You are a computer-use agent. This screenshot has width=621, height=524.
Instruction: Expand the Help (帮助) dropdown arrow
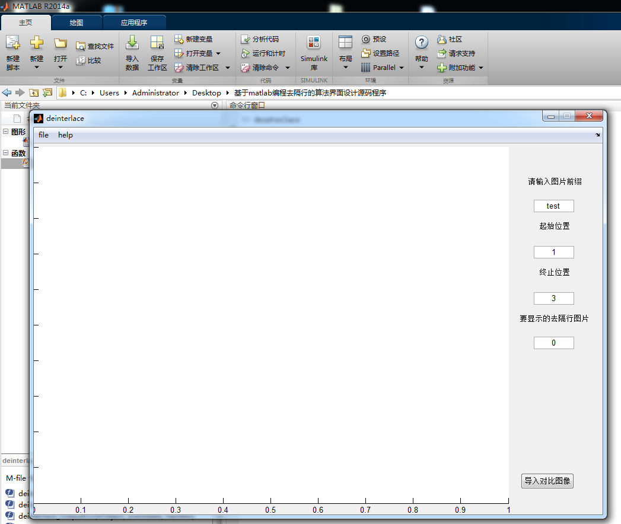(x=421, y=68)
